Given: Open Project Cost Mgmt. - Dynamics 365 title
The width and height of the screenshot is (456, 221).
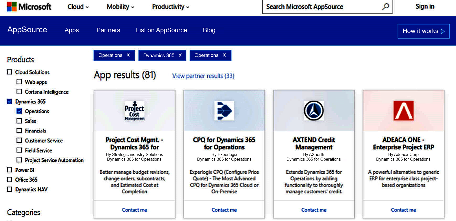Looking at the screenshot, I should pos(134,143).
